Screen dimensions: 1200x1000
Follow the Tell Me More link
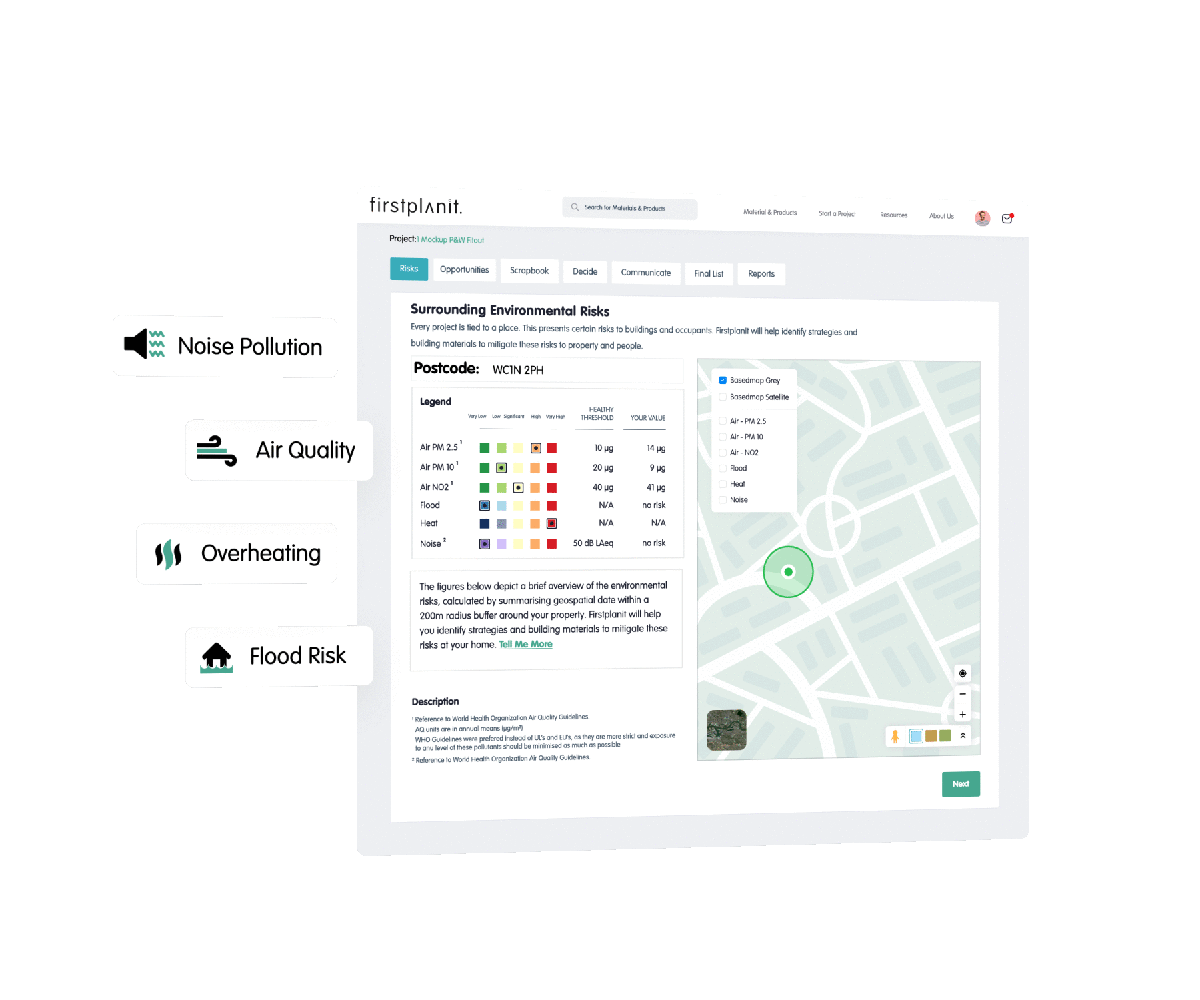(x=525, y=644)
